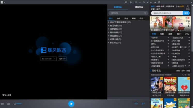This screenshot has width=193, height=108.
Task: Select ranking entry 1.老师好
Action: [x=154, y=38]
